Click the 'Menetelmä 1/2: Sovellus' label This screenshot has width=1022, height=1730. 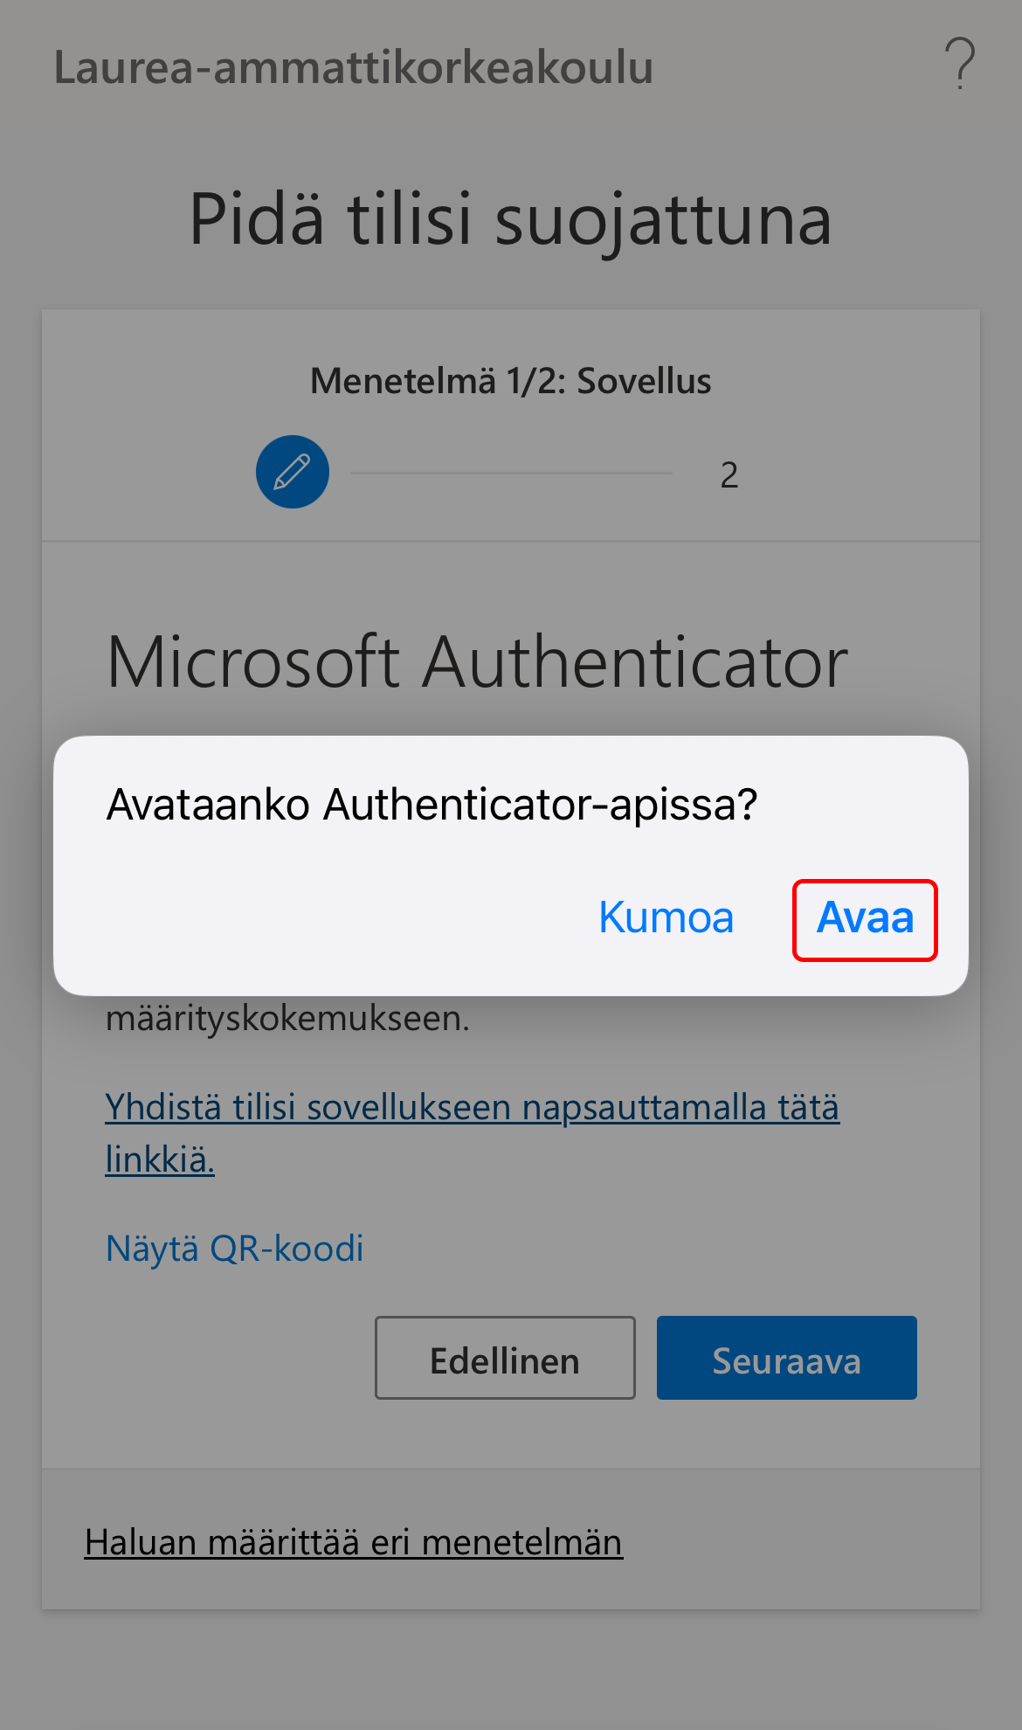tap(510, 382)
